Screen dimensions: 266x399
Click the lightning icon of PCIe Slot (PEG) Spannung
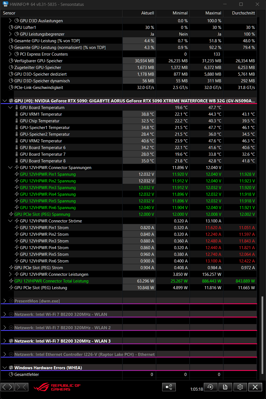tap(11, 214)
